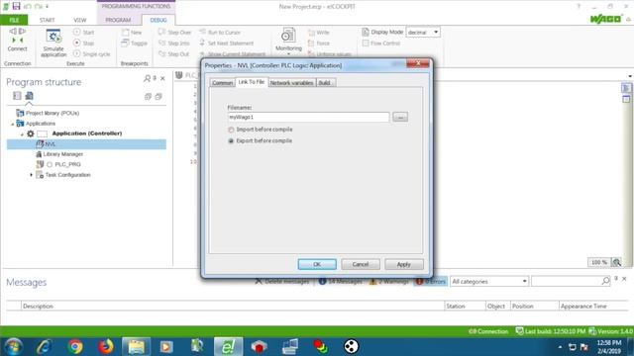The width and height of the screenshot is (634, 356).
Task: Expand the Task Configuration node
Action: coord(32,175)
